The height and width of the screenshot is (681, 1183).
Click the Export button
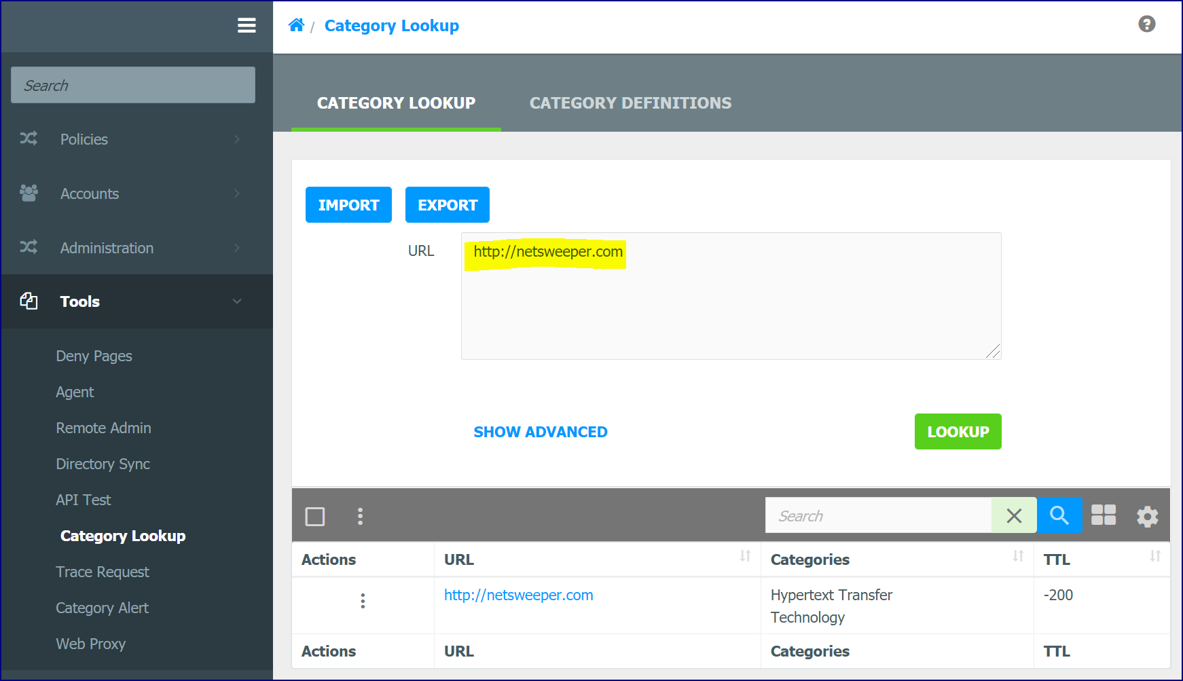coord(448,204)
